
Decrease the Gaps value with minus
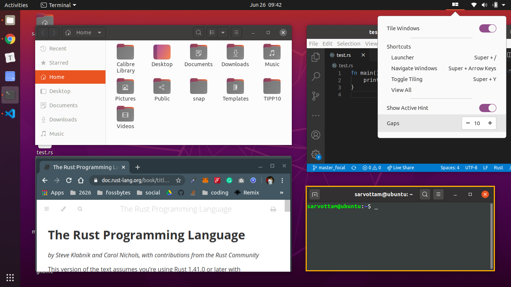click(468, 123)
